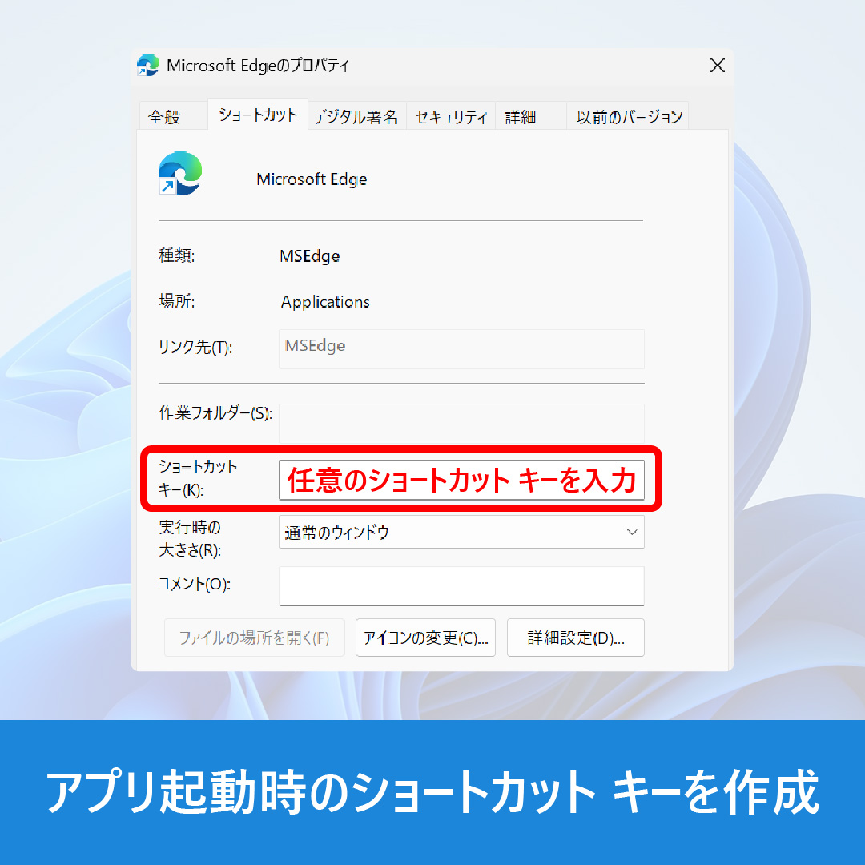Click the 実行時の大きさ(R): label
The width and height of the screenshot is (865, 865).
point(191,538)
